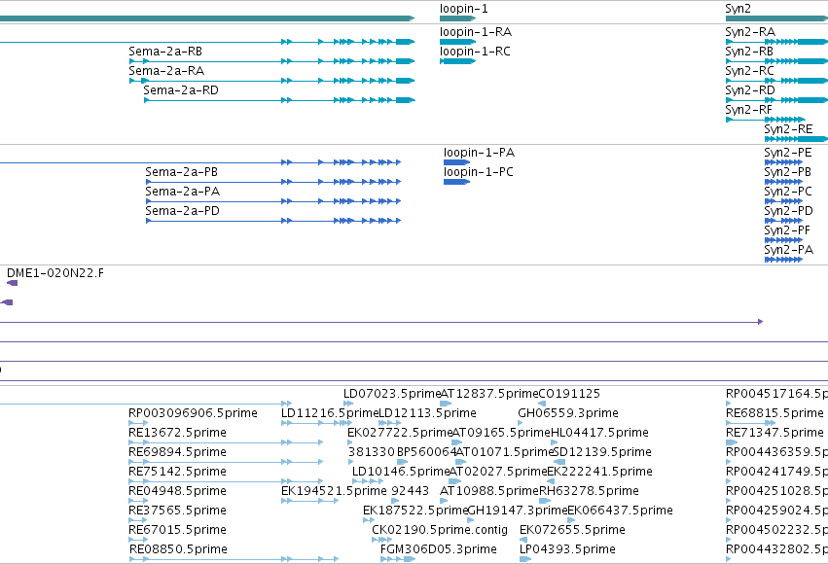Screen dimensions: 828x564
Task: Click the Syn2-PE protein label
Action: click(788, 153)
